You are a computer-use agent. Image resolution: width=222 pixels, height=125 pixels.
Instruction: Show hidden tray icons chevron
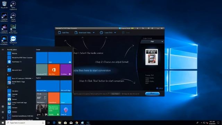(202, 123)
